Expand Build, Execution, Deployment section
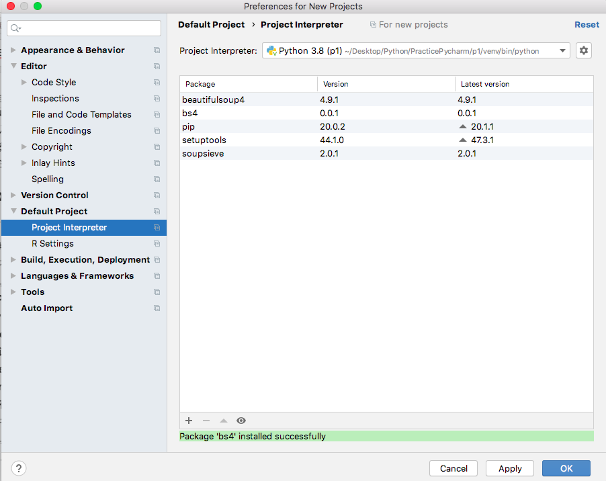 (13, 259)
